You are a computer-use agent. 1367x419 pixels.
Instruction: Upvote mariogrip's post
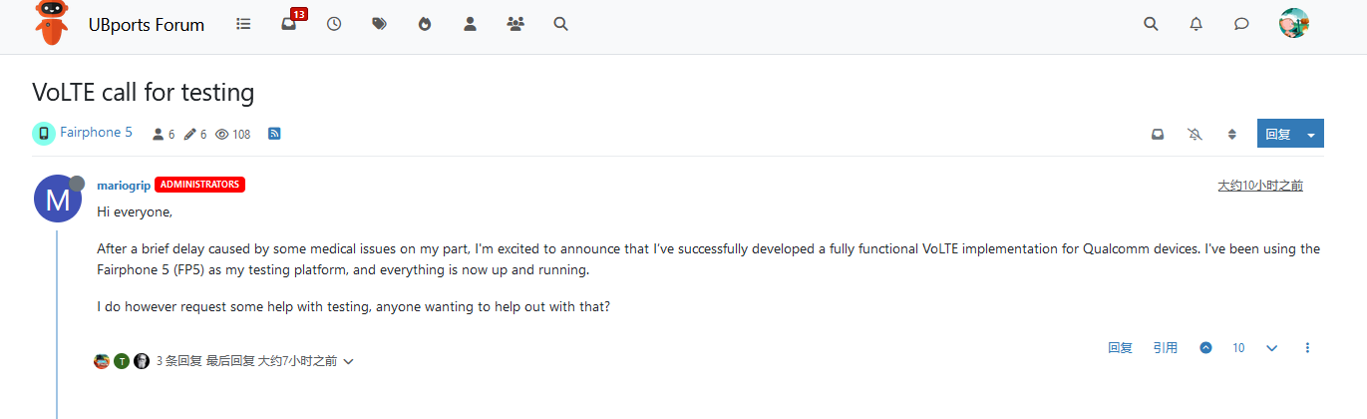1205,348
